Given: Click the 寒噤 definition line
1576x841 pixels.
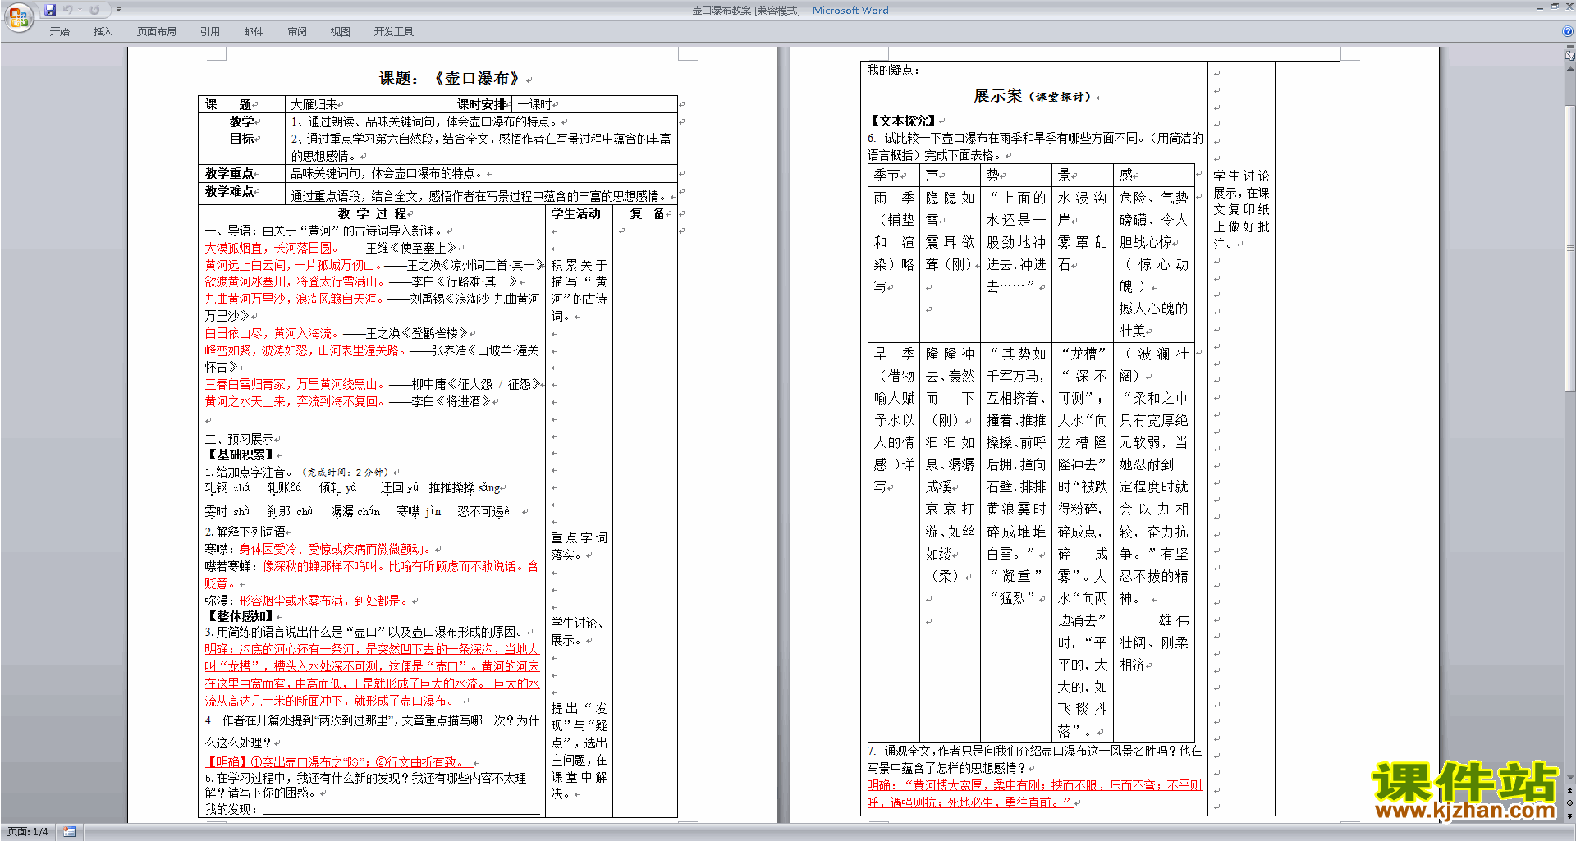Looking at the screenshot, I should pos(318,549).
